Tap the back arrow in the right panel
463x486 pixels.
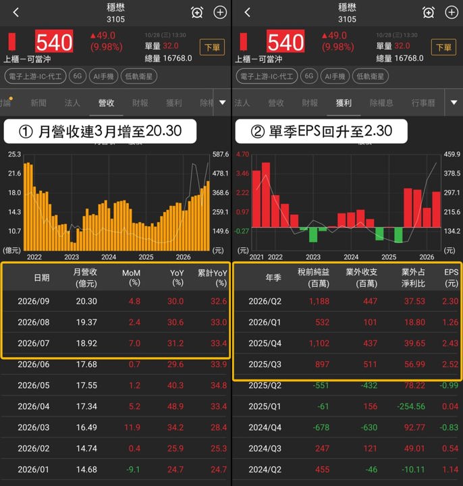tap(247, 12)
